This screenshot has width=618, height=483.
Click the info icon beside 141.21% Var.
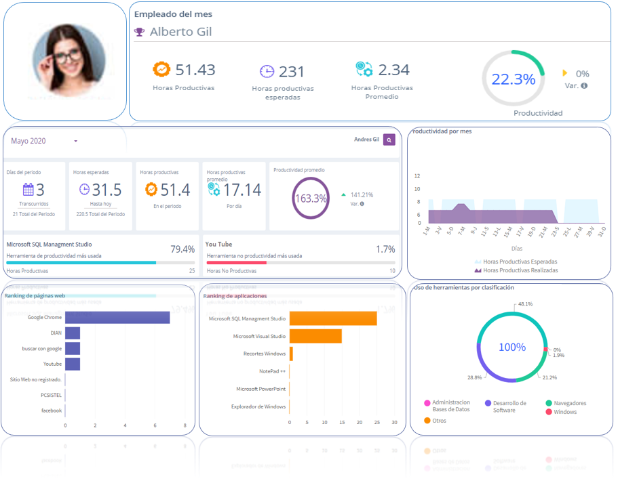[362, 204]
